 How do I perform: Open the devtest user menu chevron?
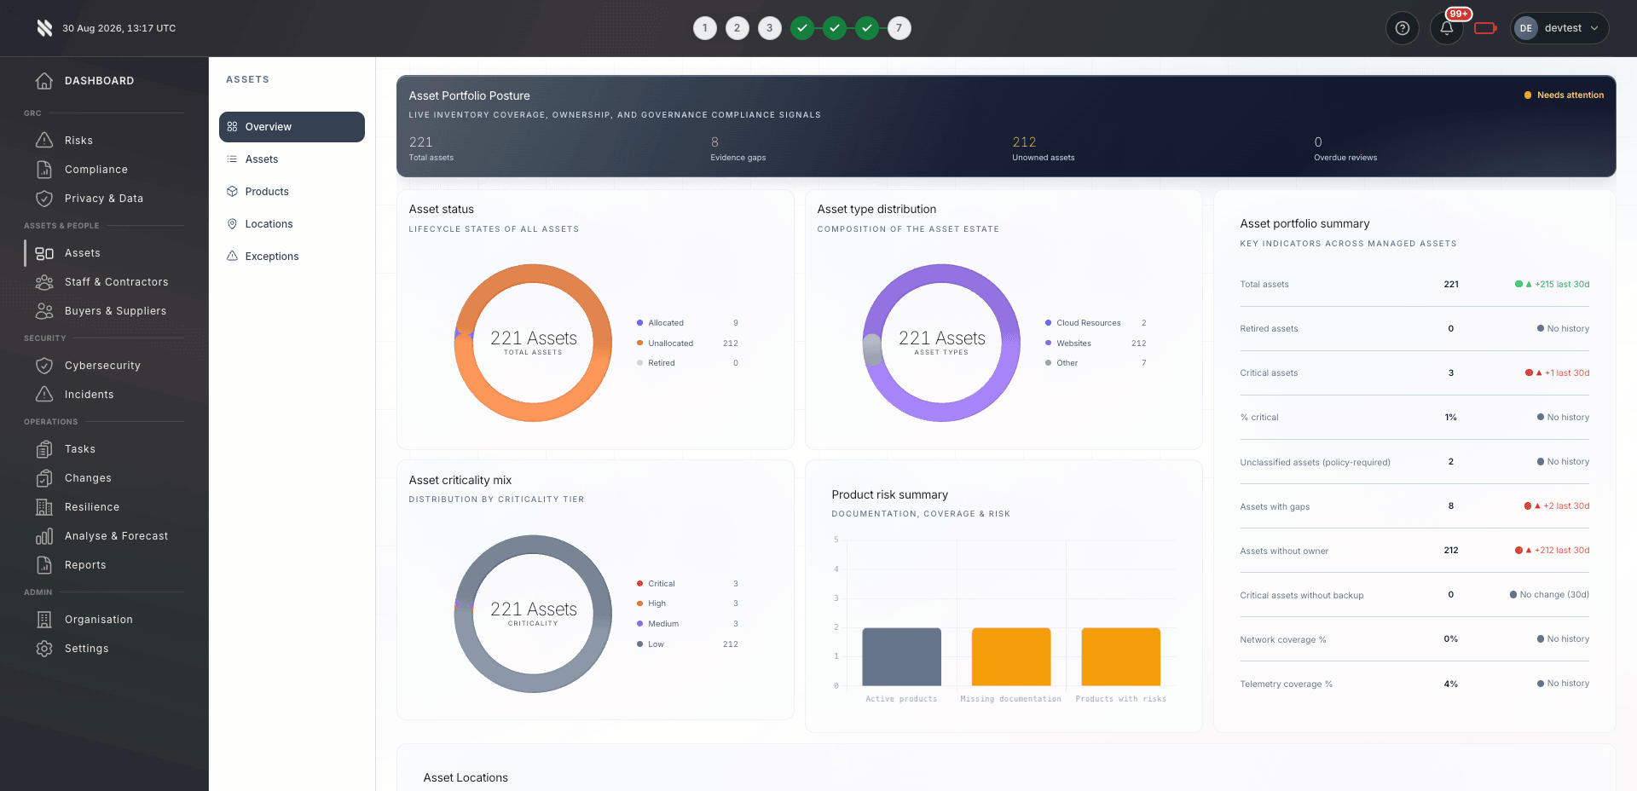pyautogui.click(x=1594, y=28)
